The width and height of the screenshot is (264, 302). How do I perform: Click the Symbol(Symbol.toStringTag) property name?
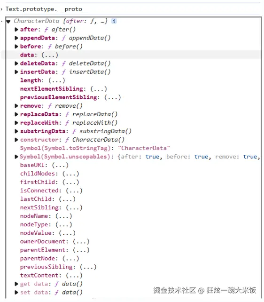click(x=65, y=148)
